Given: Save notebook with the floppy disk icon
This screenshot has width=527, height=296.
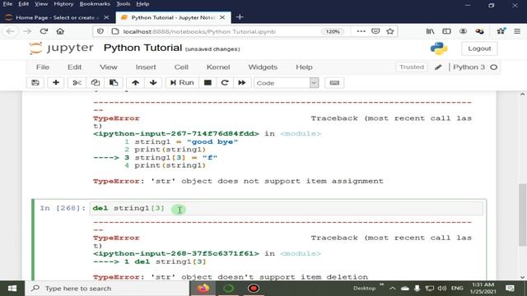Looking at the screenshot, I should tap(35, 82).
